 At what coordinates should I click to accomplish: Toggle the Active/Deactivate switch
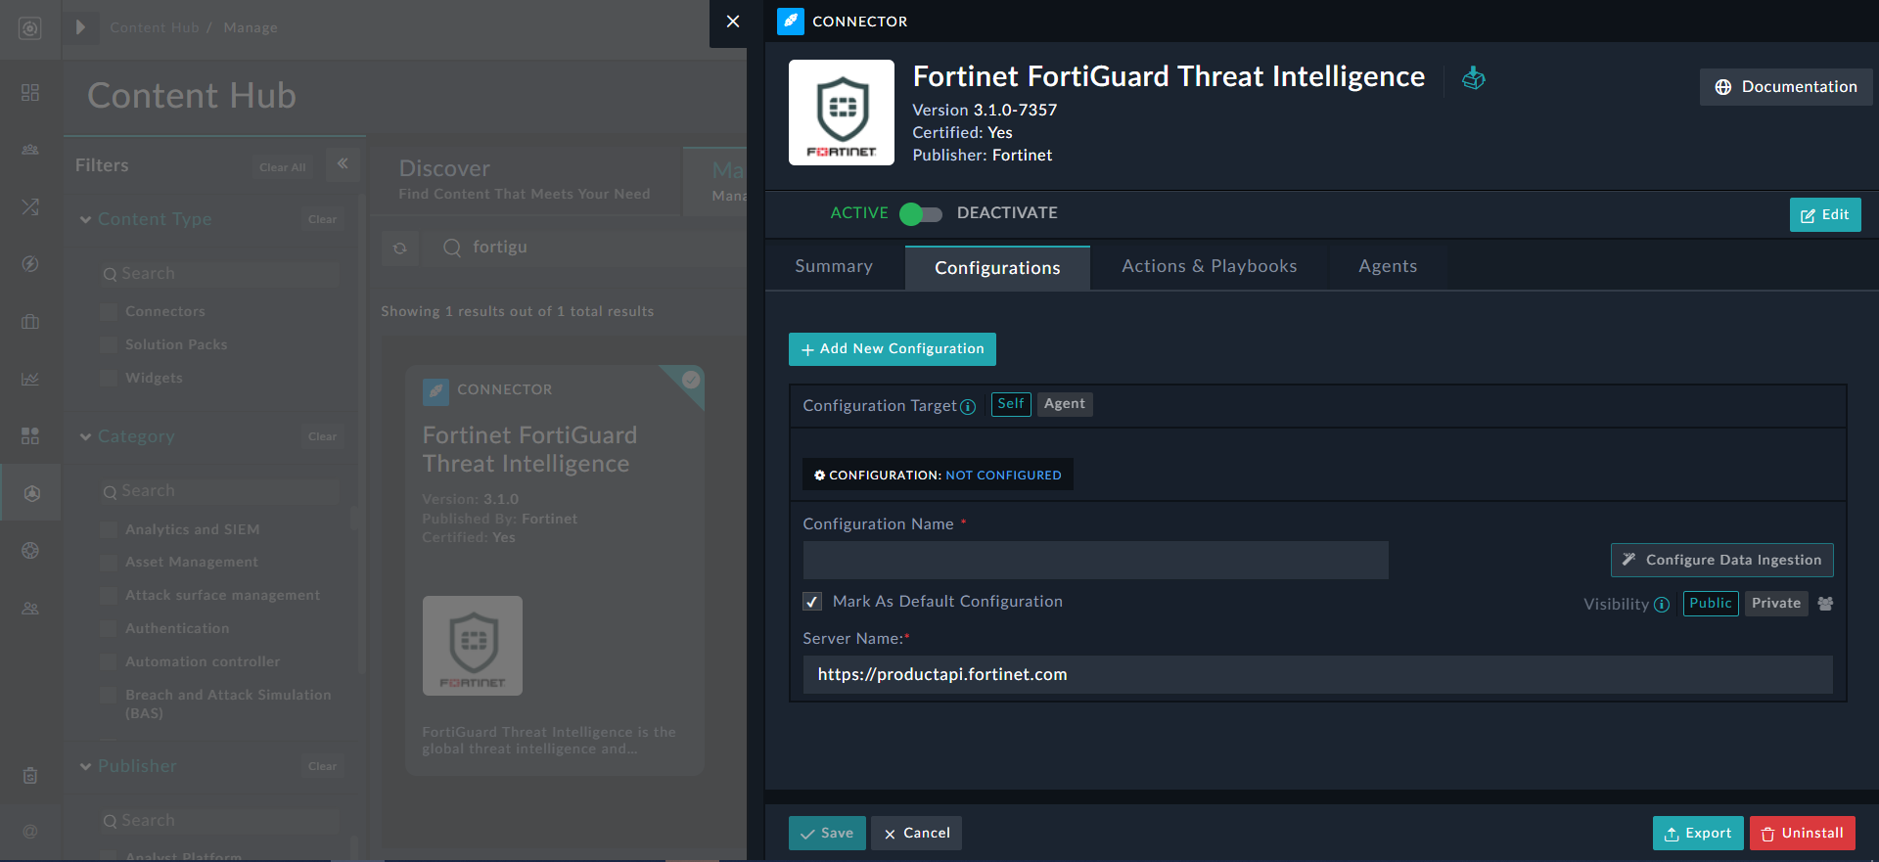(920, 213)
